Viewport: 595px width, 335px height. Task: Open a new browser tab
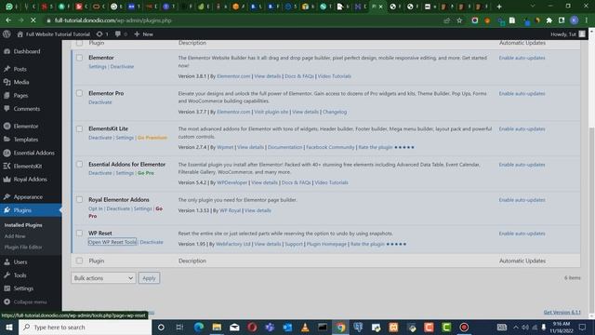click(499, 7)
